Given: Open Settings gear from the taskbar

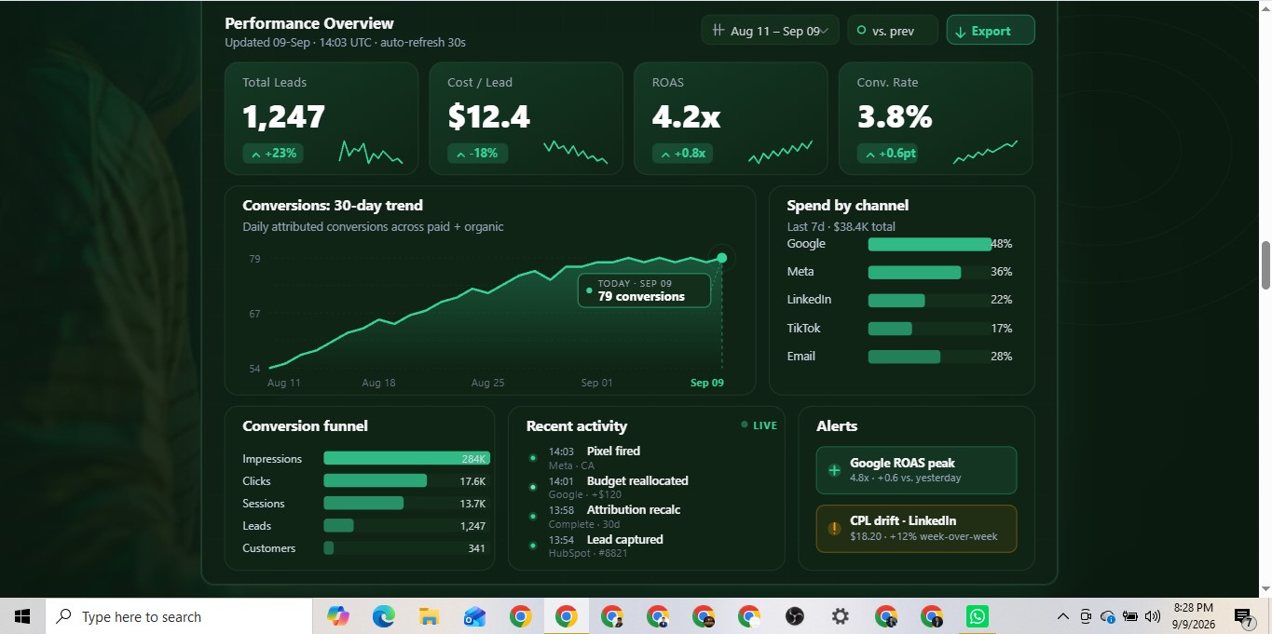Looking at the screenshot, I should (840, 616).
